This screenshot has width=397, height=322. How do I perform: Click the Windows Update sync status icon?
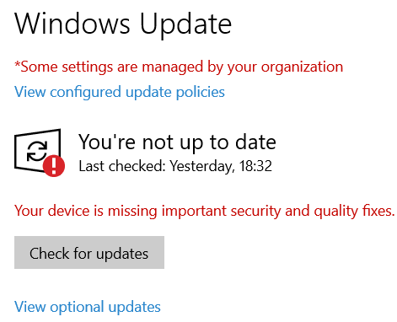tap(40, 153)
